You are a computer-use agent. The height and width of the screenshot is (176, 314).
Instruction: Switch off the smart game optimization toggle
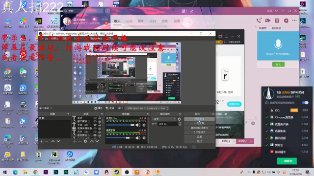tap(305, 103)
